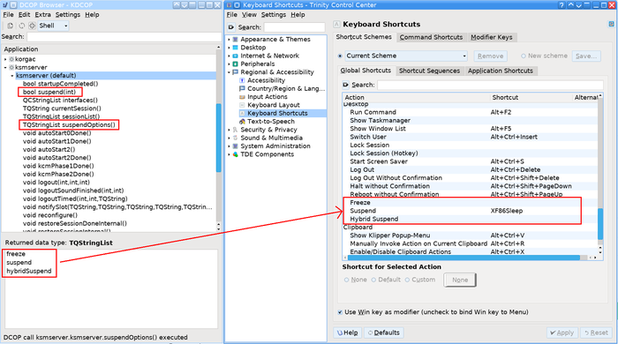This screenshot has height=344, width=618.
Task: Collapse the Regional & Accessibility category
Action: point(229,72)
